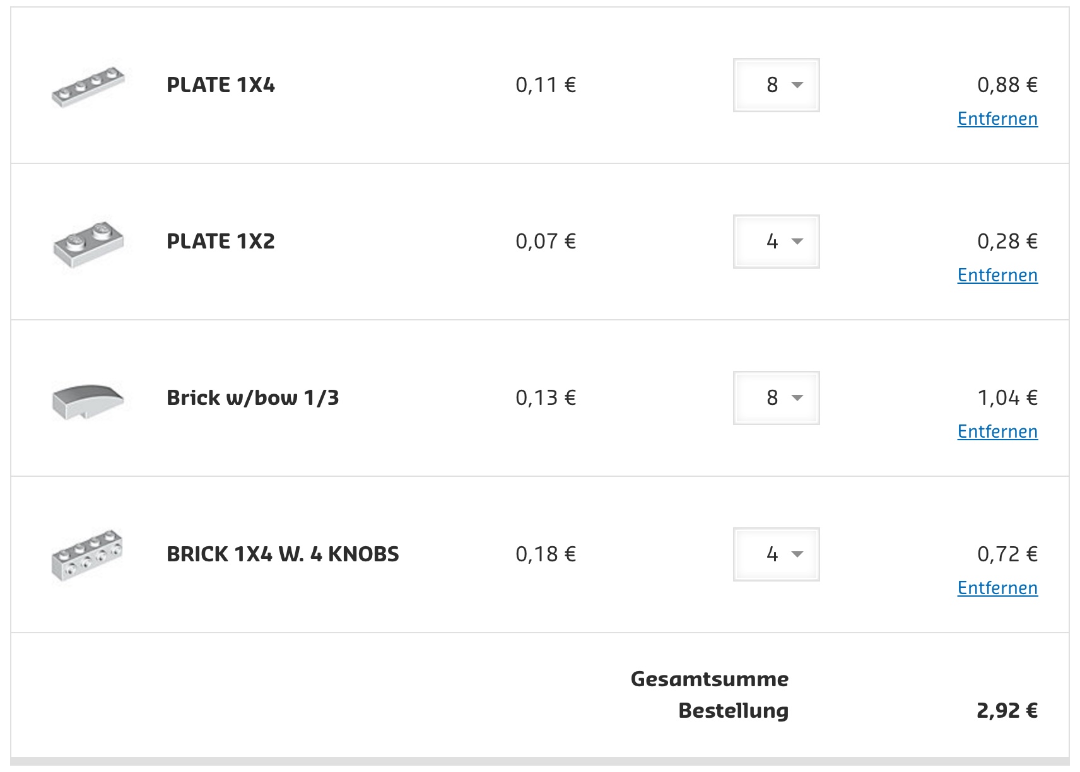The image size is (1080, 772).
Task: Remove PLATE 1X2 via its Entfernen link
Action: coord(997,275)
